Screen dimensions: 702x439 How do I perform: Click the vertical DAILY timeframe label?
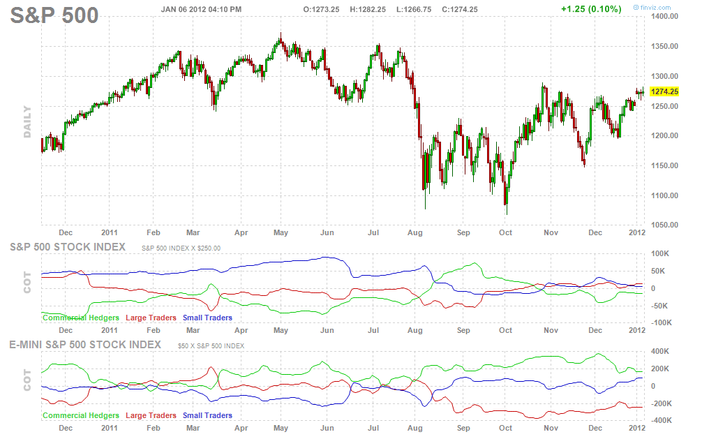coord(27,122)
